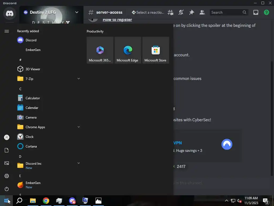The height and width of the screenshot is (206, 274).
Task: Open Microsoft Edge tile
Action: click(x=128, y=50)
